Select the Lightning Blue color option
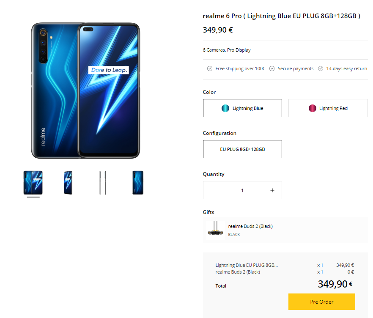Viewport: 373px width, 318px height. pos(242,108)
